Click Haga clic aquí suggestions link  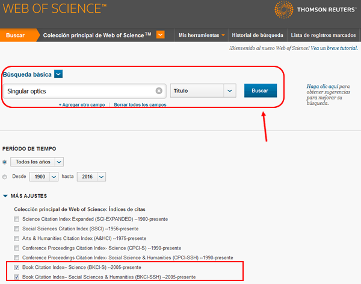[322, 86]
